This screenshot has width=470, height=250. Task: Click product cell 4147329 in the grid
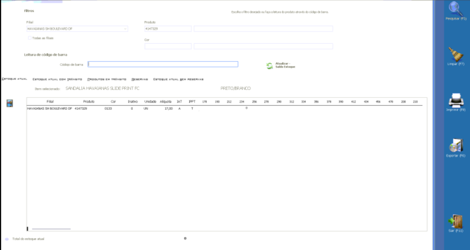81,108
